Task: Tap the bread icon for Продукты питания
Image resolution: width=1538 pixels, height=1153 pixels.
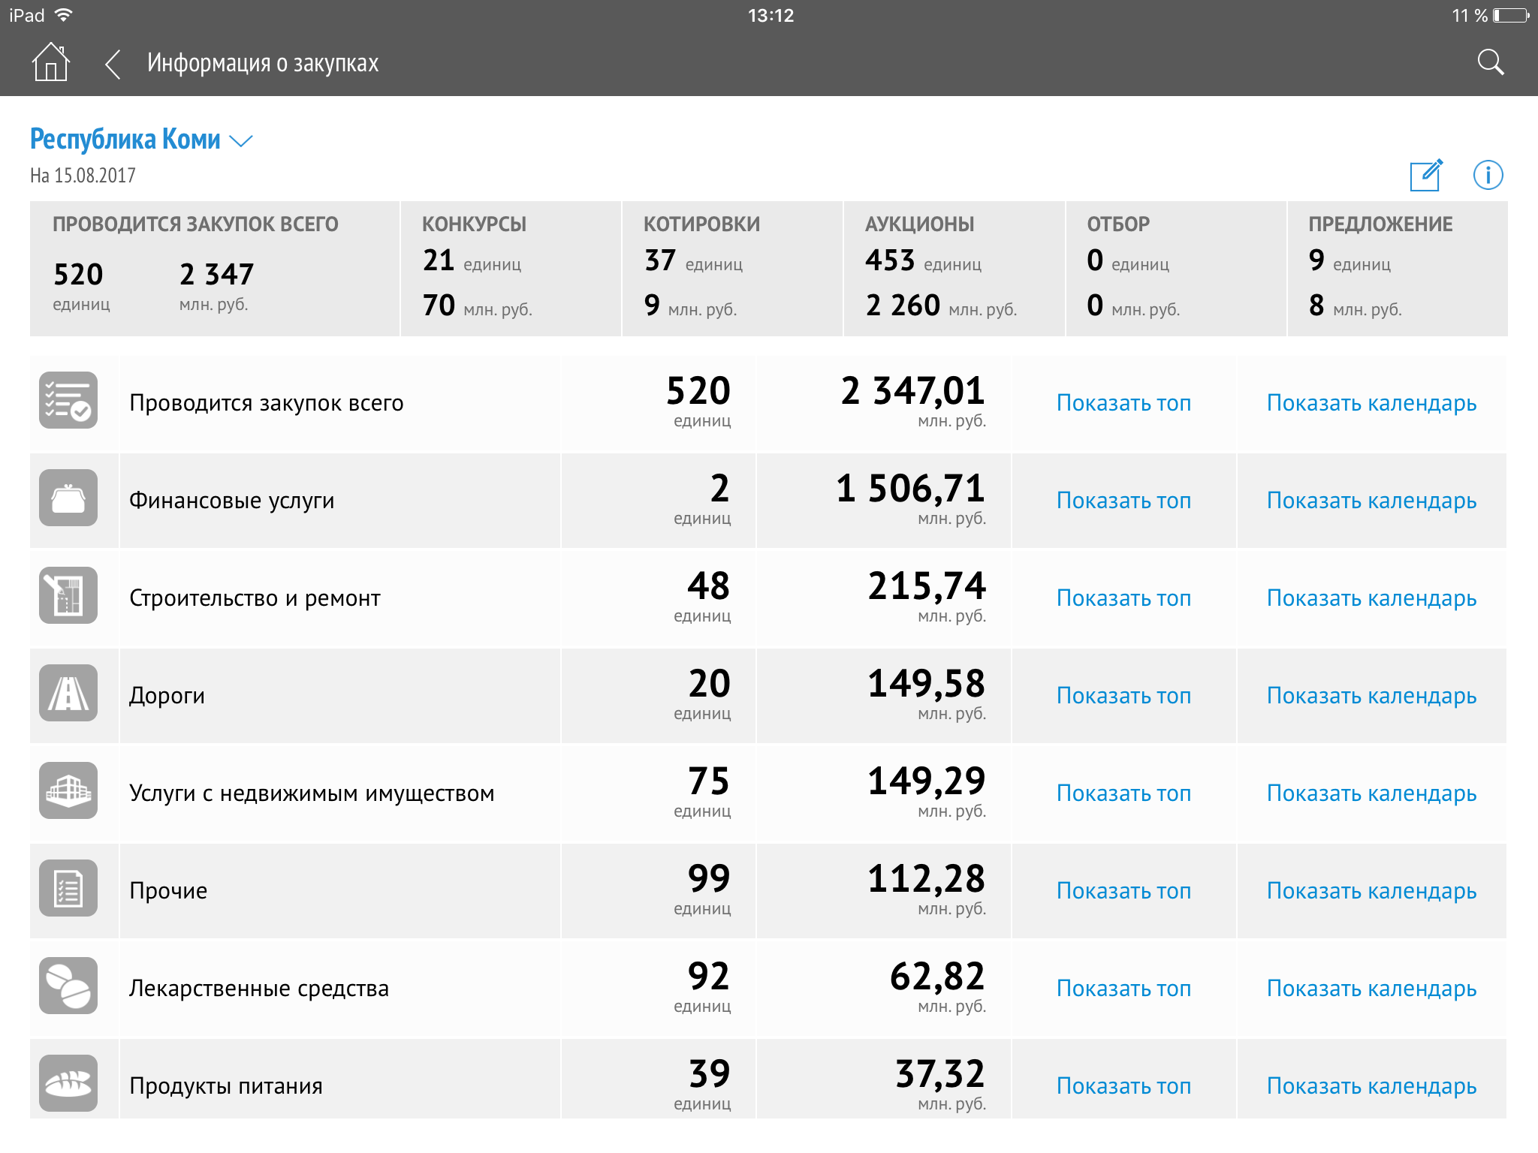Action: [68, 1084]
